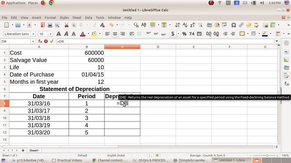Click Applications in the top panel

[15, 3]
